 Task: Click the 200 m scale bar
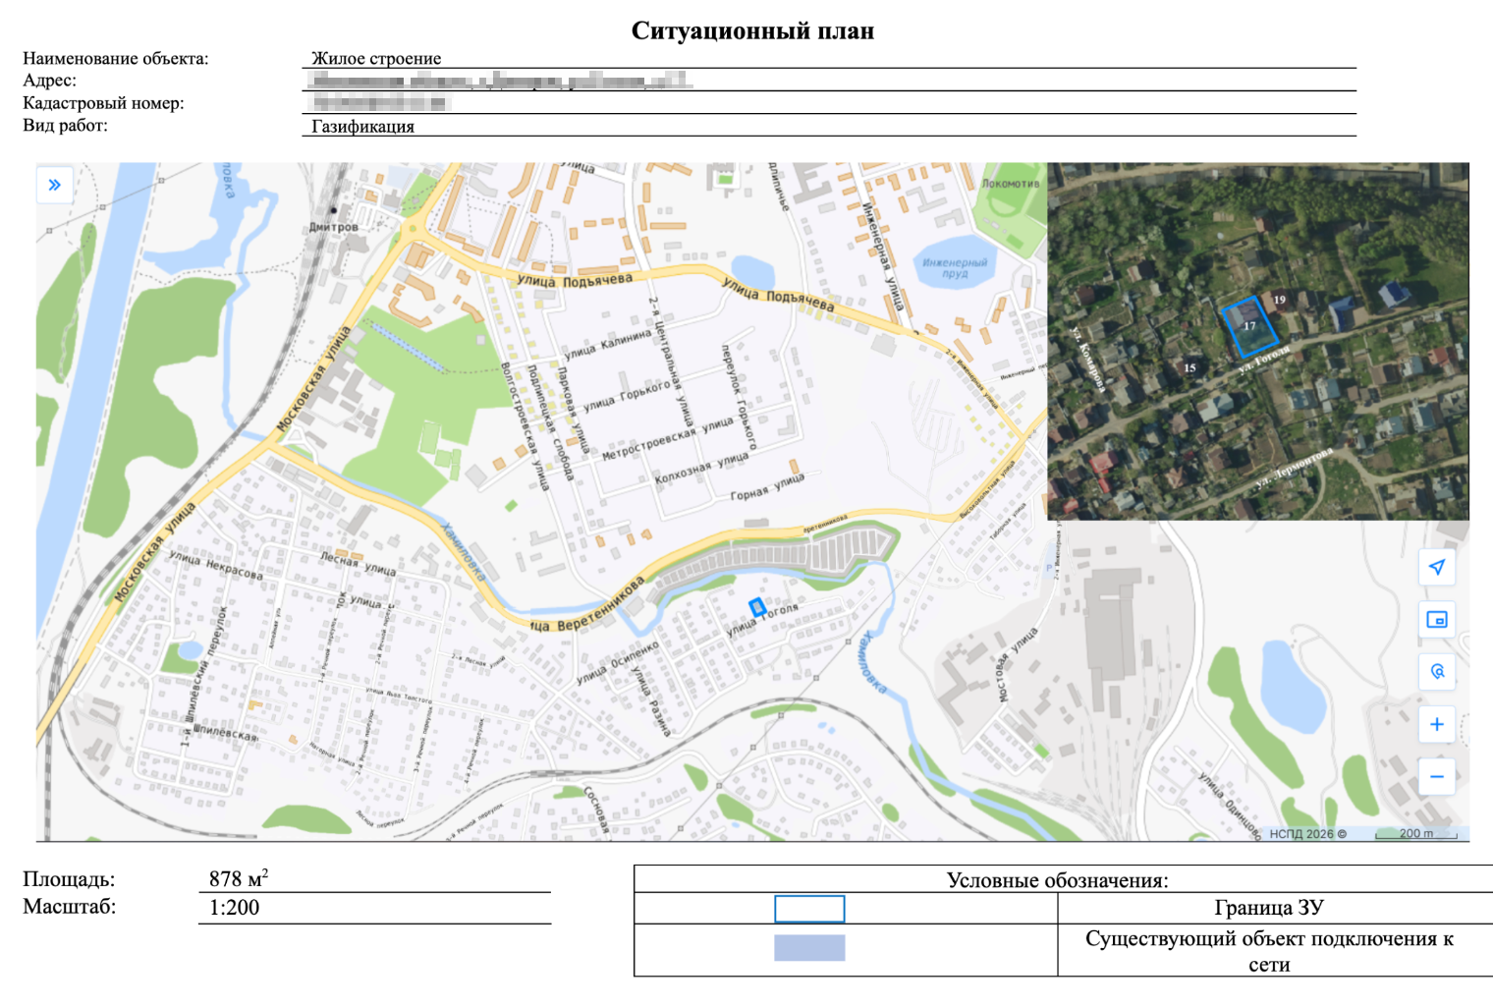[x=1415, y=834]
